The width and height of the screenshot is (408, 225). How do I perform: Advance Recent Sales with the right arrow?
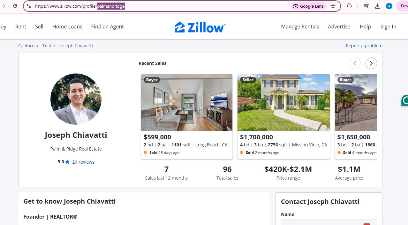tap(371, 63)
